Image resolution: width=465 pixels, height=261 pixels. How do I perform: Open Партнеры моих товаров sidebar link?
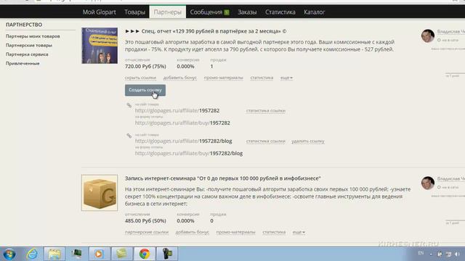(33, 36)
